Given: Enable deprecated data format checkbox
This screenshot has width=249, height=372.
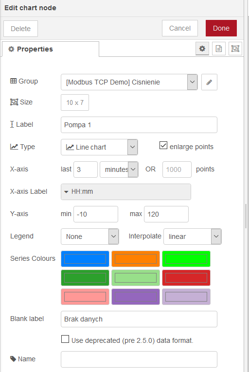Looking at the screenshot, I should tap(65, 339).
